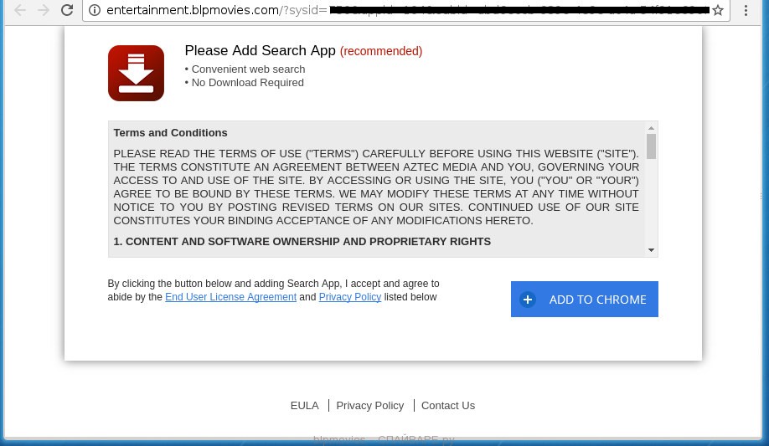Bookmark this page with the star icon

(x=718, y=10)
